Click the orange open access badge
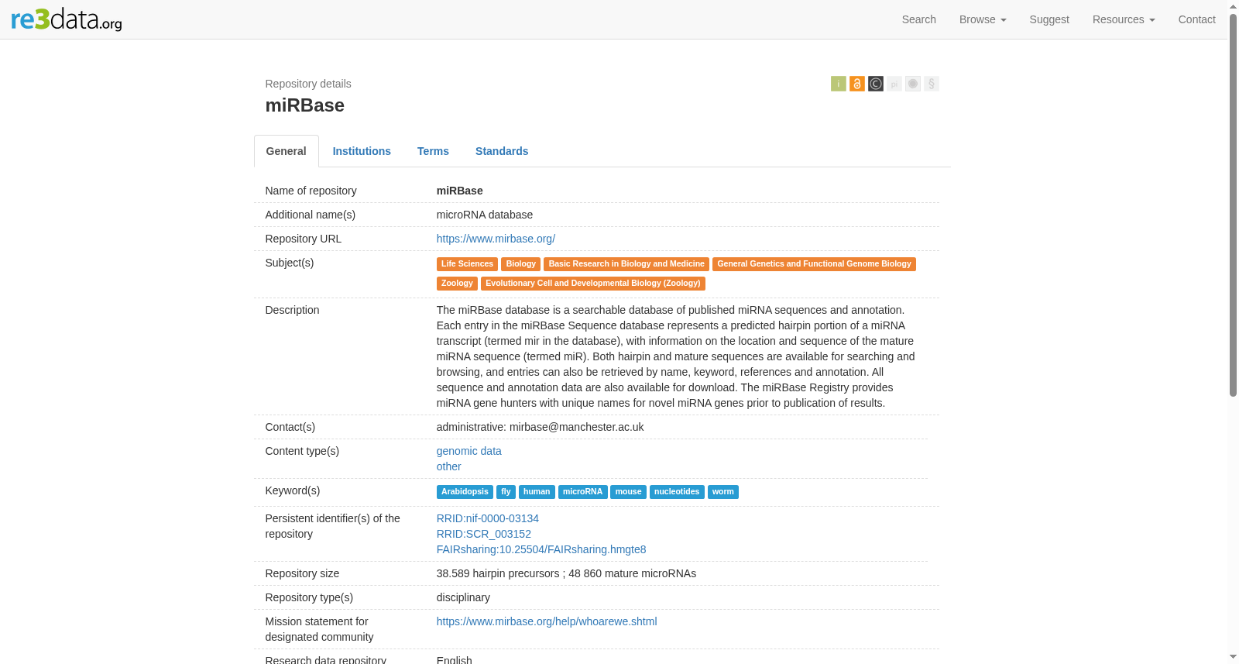 pos(857,84)
